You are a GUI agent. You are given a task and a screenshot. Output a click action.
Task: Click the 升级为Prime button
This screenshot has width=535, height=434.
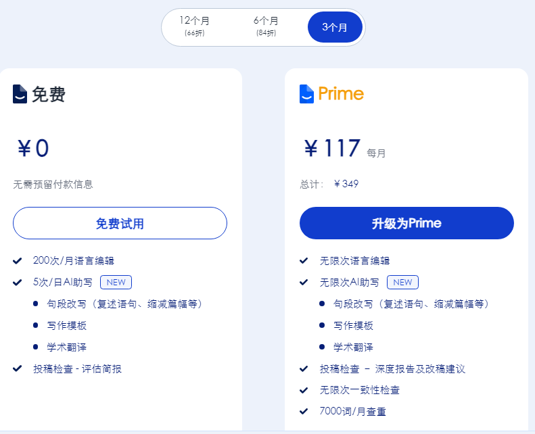click(406, 223)
